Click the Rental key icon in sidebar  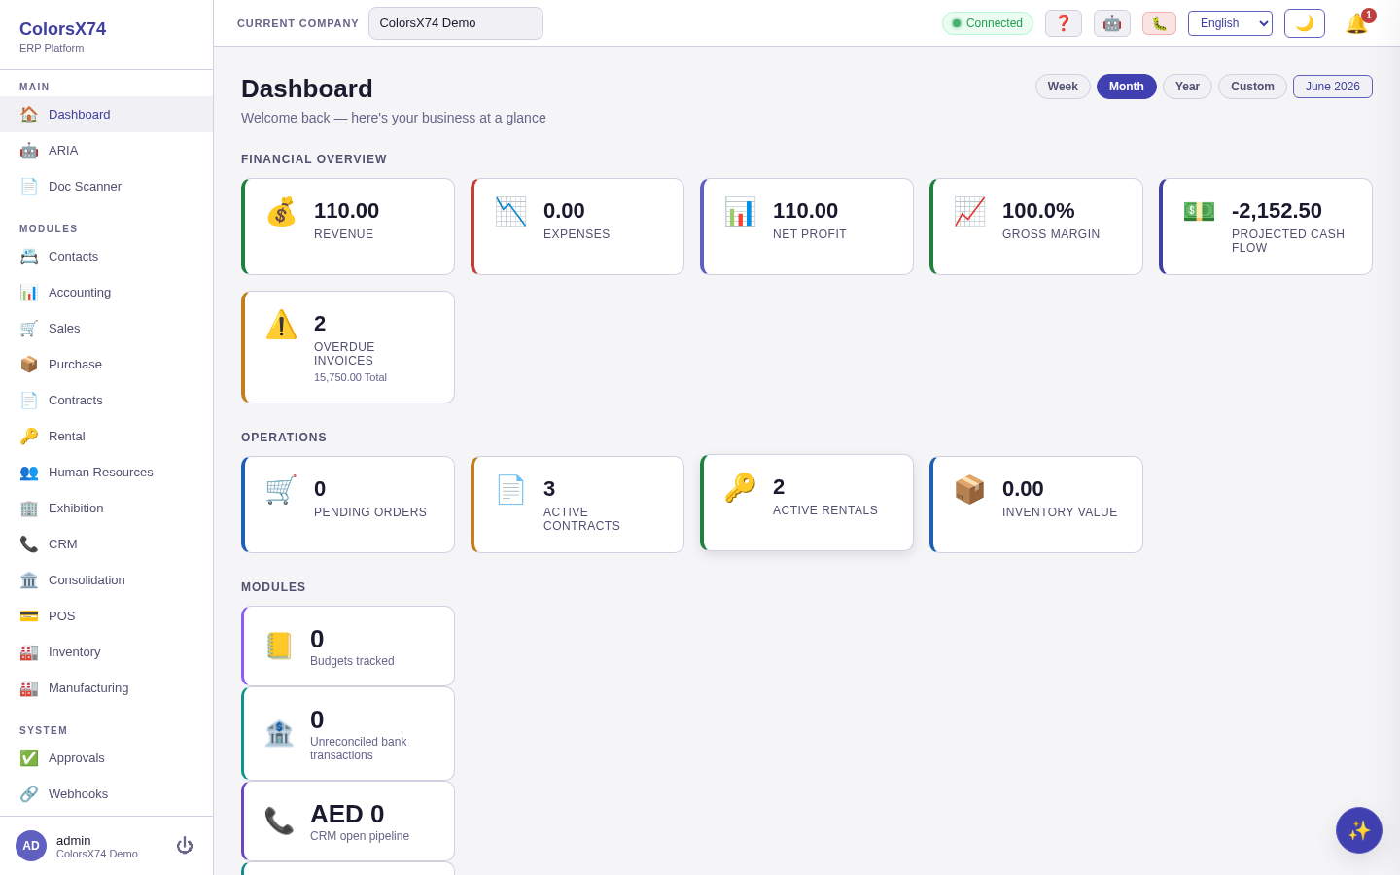(29, 436)
